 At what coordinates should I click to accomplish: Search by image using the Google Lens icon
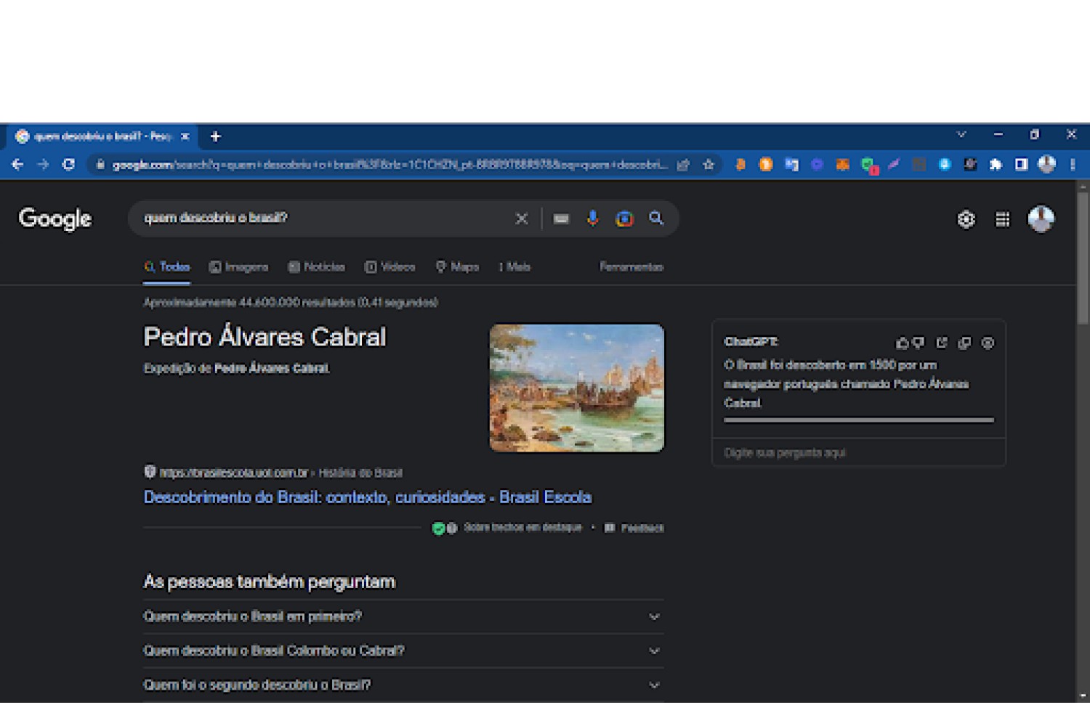point(624,219)
